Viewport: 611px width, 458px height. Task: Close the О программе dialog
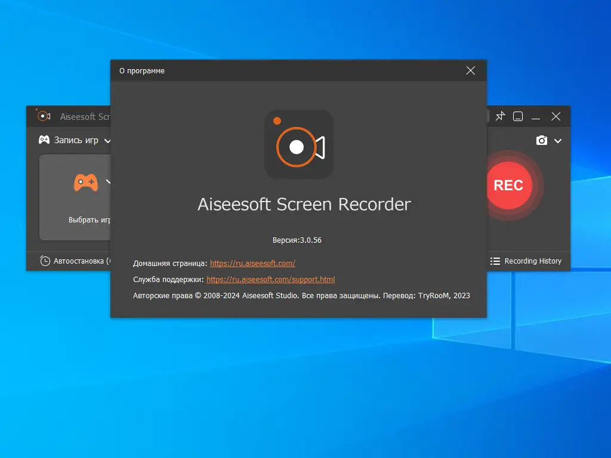coord(470,70)
